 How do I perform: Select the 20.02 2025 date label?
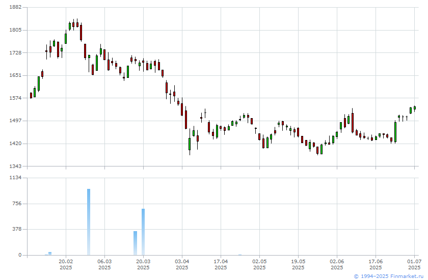66,264
